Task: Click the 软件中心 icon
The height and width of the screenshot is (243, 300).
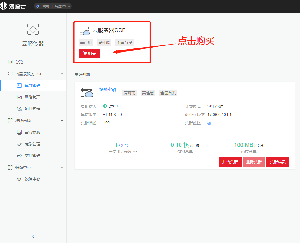Action: 19,179
